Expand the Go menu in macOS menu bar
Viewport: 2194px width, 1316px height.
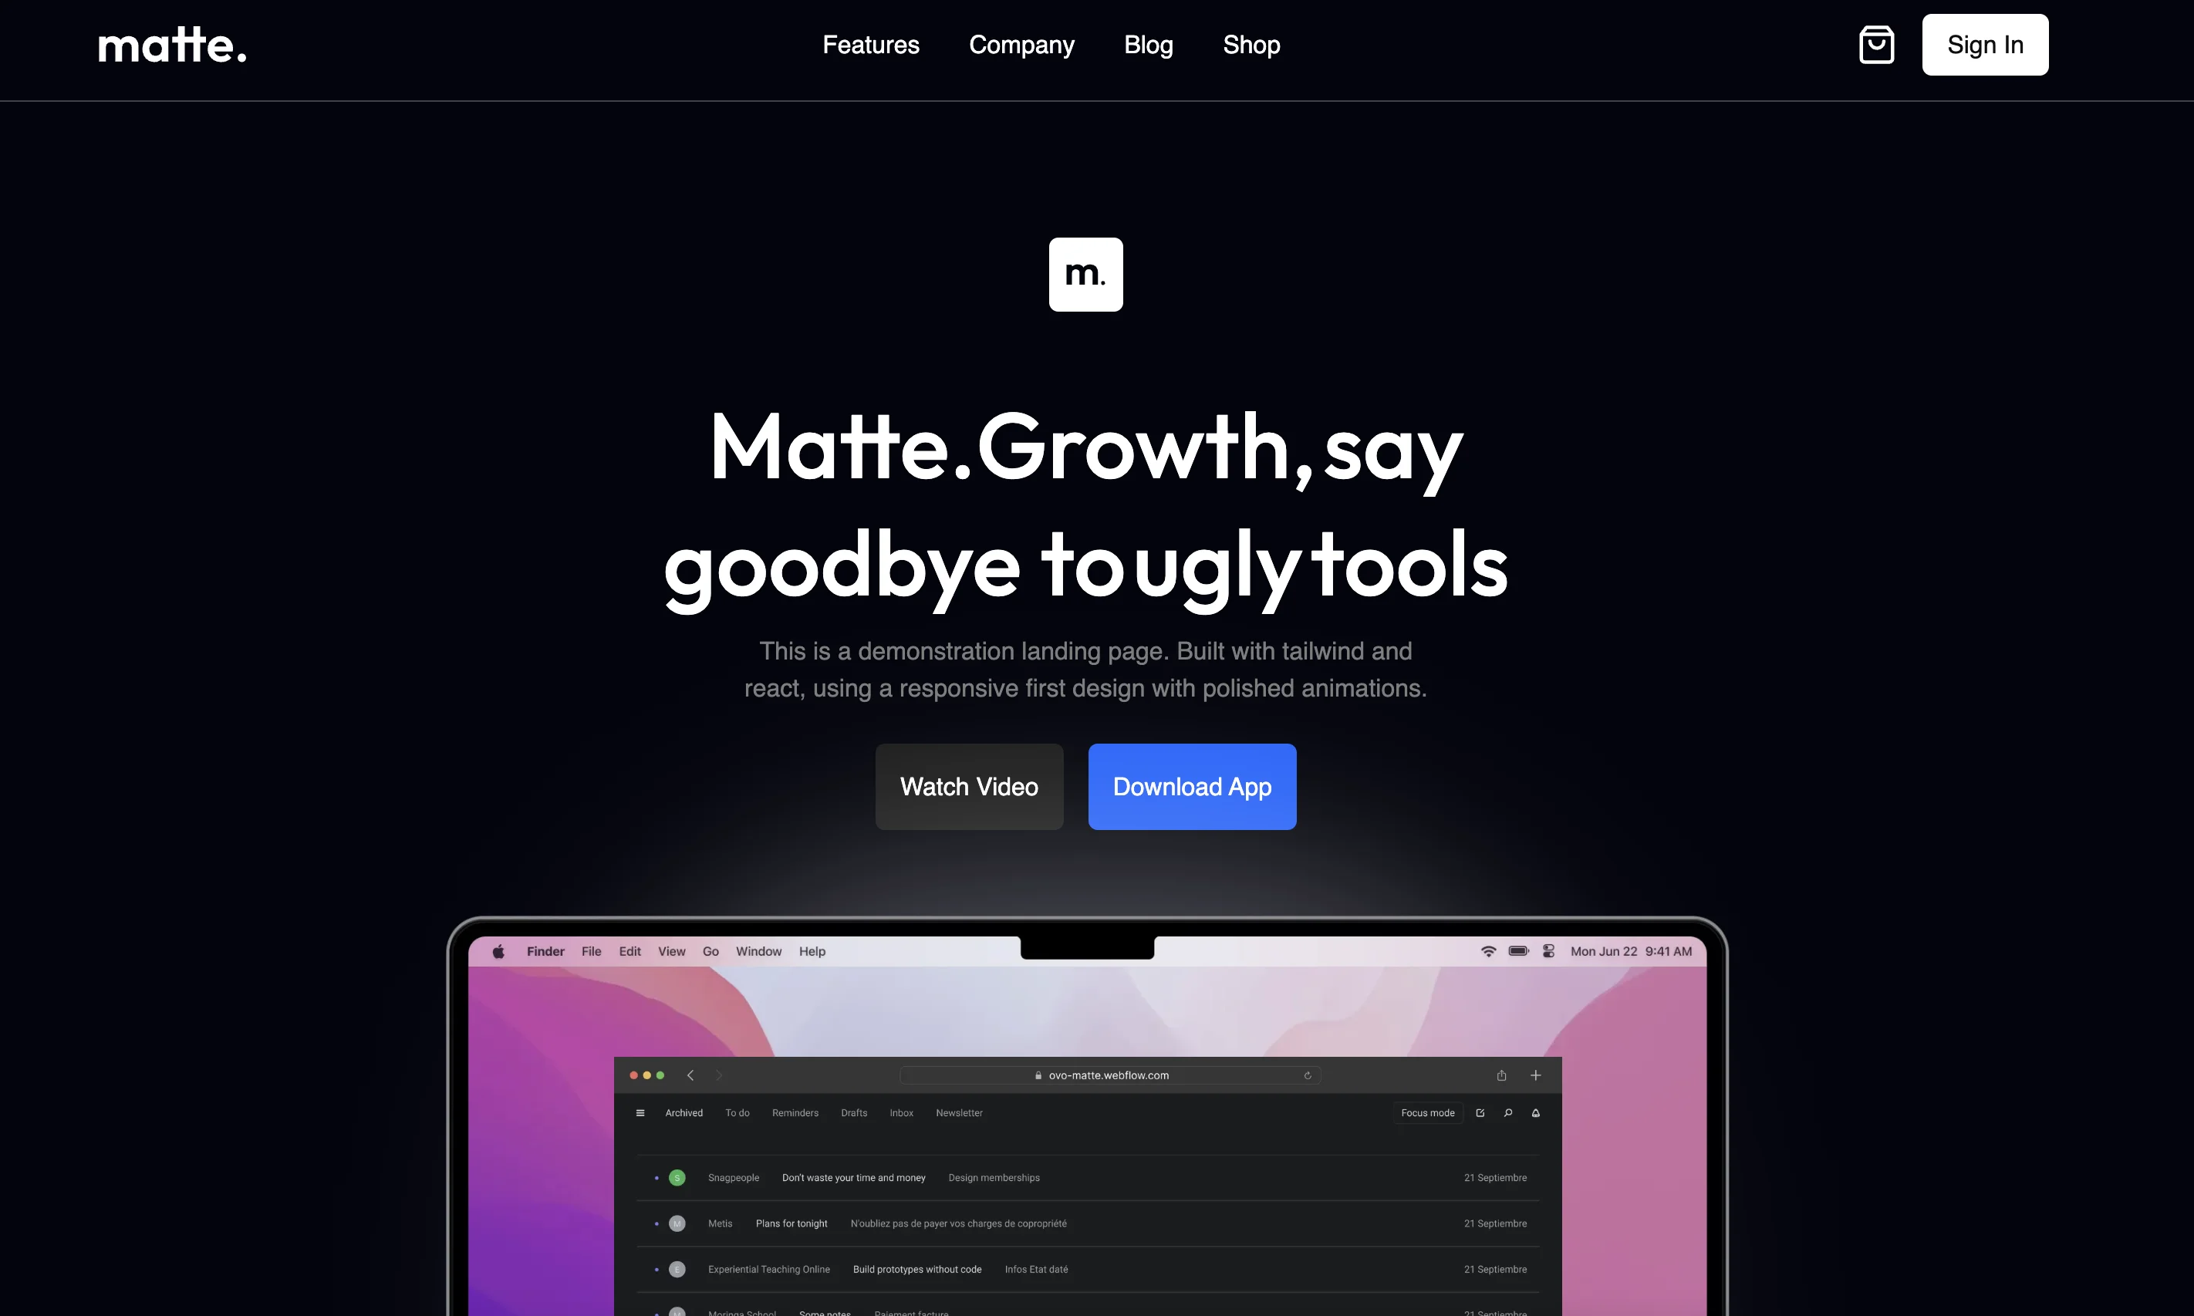point(710,951)
